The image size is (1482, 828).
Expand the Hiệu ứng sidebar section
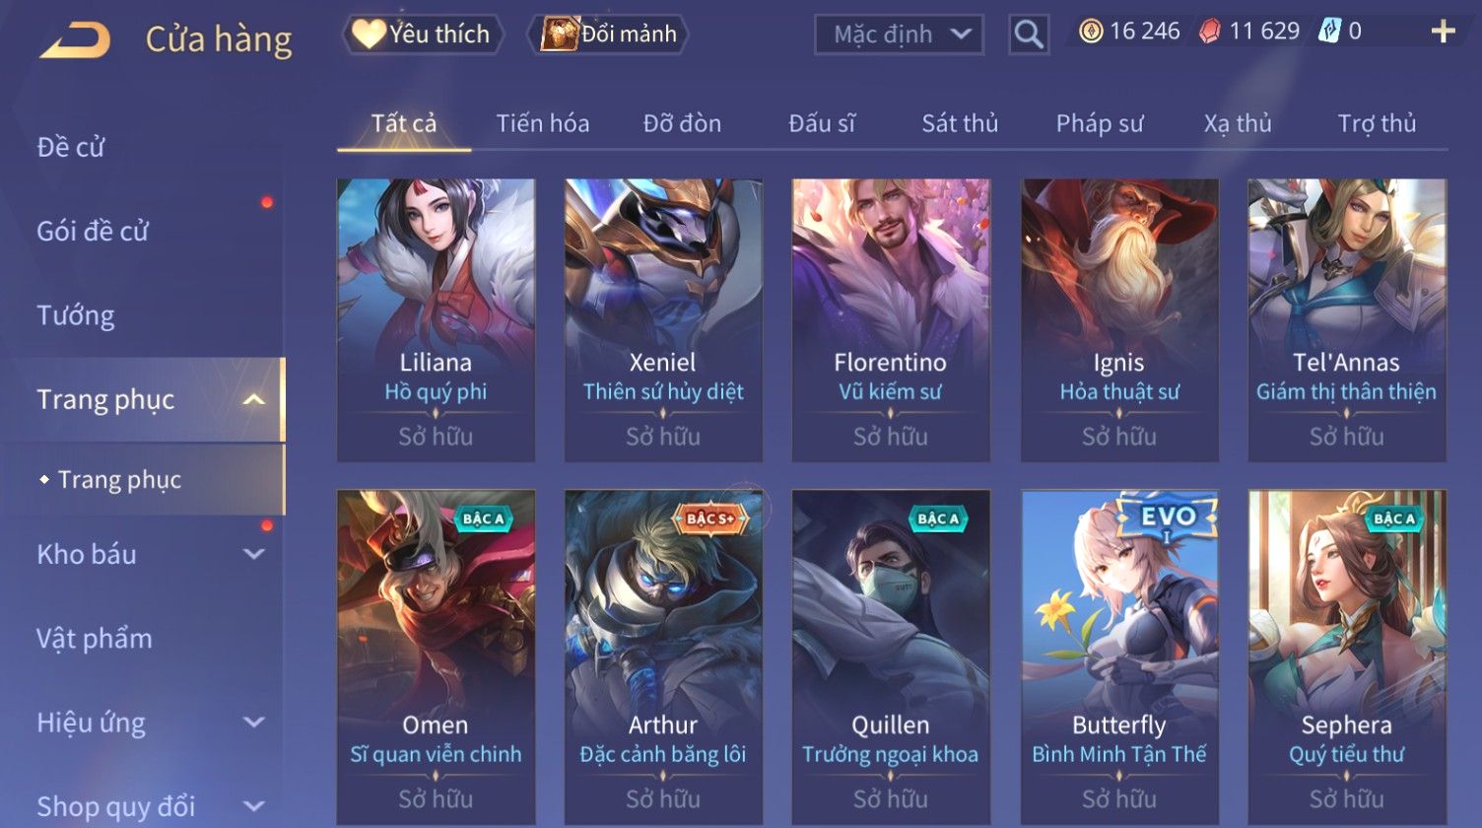(x=253, y=722)
